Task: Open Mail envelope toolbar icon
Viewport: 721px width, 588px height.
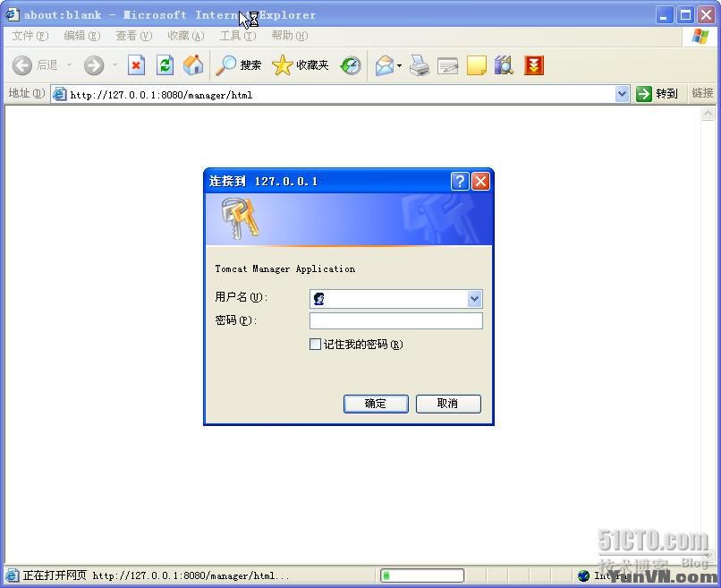Action: (x=385, y=66)
